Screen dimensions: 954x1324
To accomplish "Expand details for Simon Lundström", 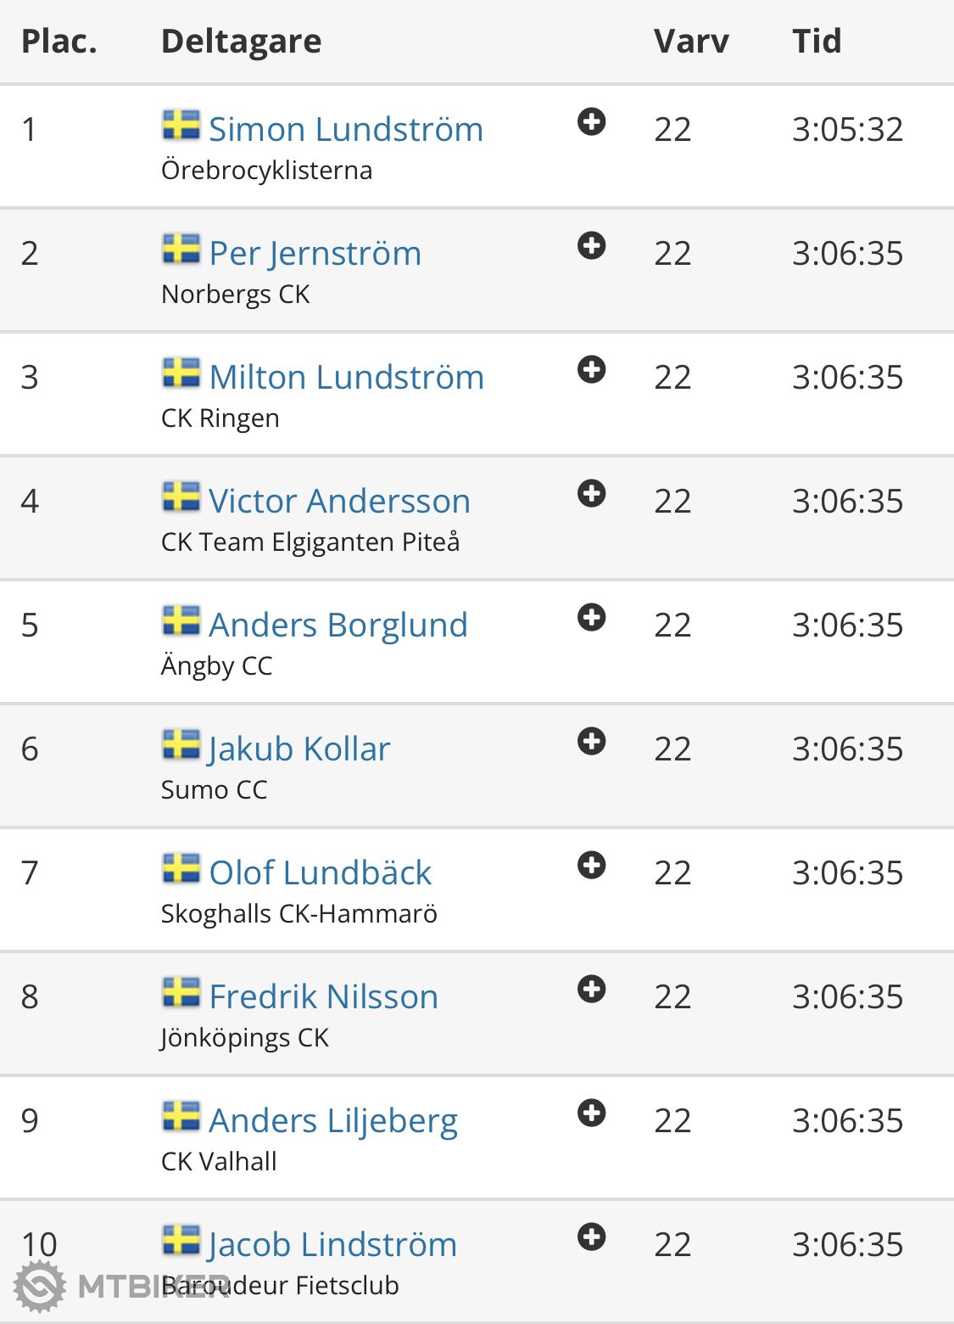I will coord(591,122).
